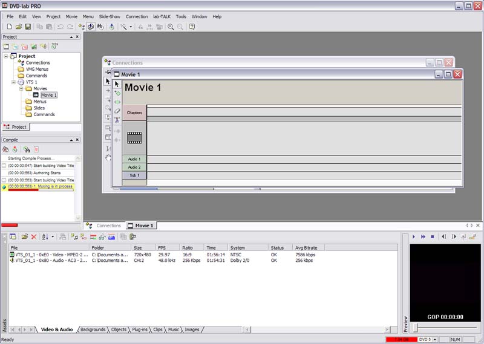Viewport: 484px width, 344px height.
Task: Select the add chapter tool in Movie 1 window
Action: pyautogui.click(x=117, y=93)
